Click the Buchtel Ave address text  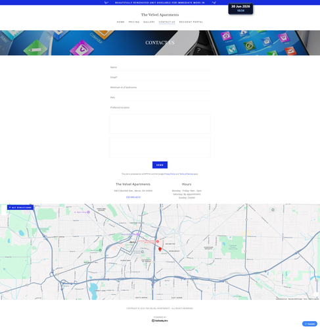tap(133, 191)
